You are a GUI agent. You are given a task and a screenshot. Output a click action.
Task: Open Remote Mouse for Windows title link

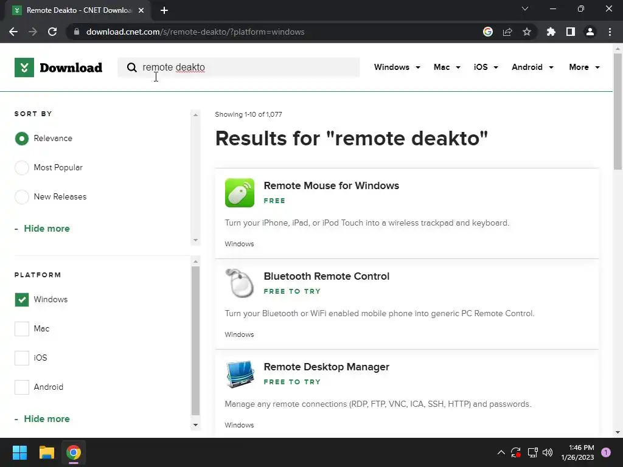click(x=332, y=185)
